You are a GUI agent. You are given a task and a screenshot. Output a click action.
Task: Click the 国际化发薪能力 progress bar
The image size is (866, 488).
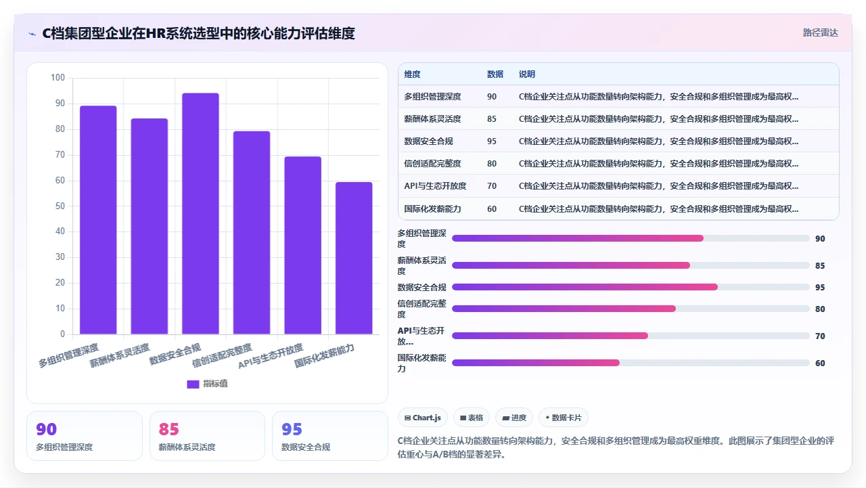[631, 363]
